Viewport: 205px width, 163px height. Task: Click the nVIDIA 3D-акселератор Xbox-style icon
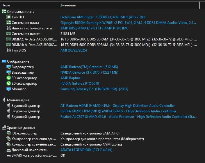pos(9,84)
